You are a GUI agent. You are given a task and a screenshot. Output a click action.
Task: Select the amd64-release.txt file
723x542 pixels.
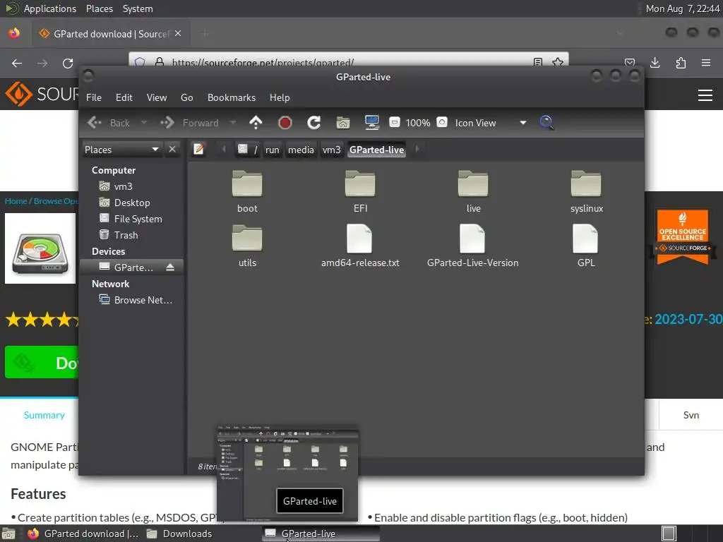[360, 246]
